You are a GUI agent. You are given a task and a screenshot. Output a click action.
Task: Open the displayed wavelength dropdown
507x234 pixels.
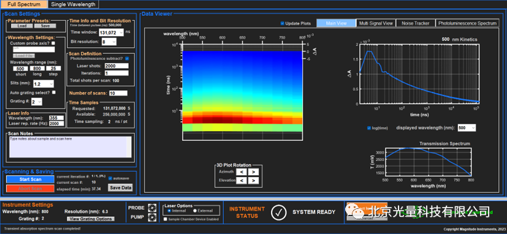point(467,128)
